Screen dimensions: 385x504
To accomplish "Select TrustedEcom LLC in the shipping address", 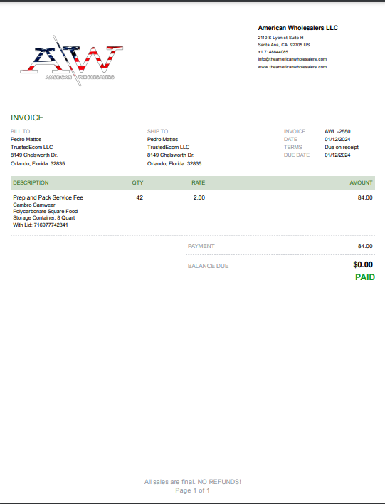I will point(169,147).
